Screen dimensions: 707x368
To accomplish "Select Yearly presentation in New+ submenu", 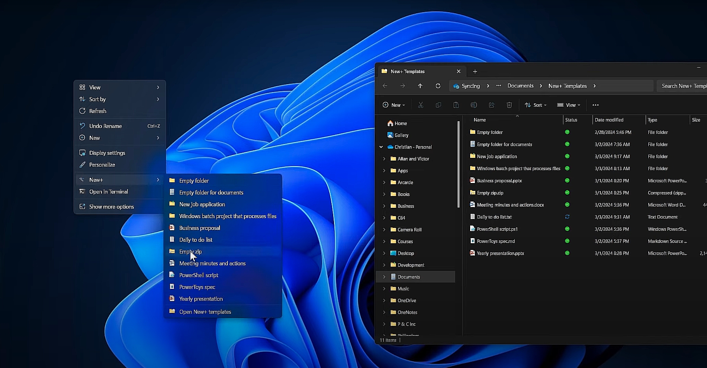I will coord(223,299).
